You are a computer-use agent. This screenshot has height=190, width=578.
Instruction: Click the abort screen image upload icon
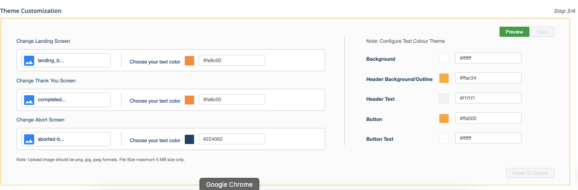pos(29,139)
